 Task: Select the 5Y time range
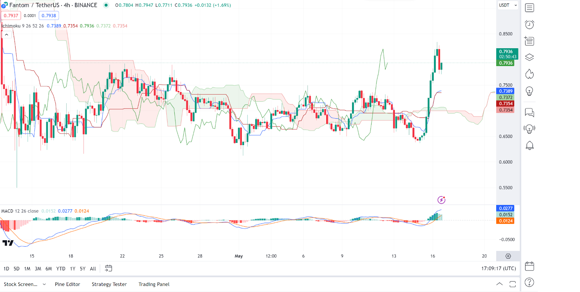coord(83,269)
